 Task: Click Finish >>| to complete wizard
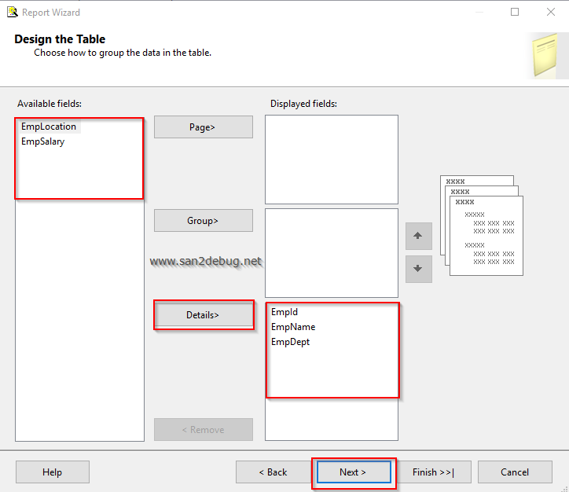[434, 472]
